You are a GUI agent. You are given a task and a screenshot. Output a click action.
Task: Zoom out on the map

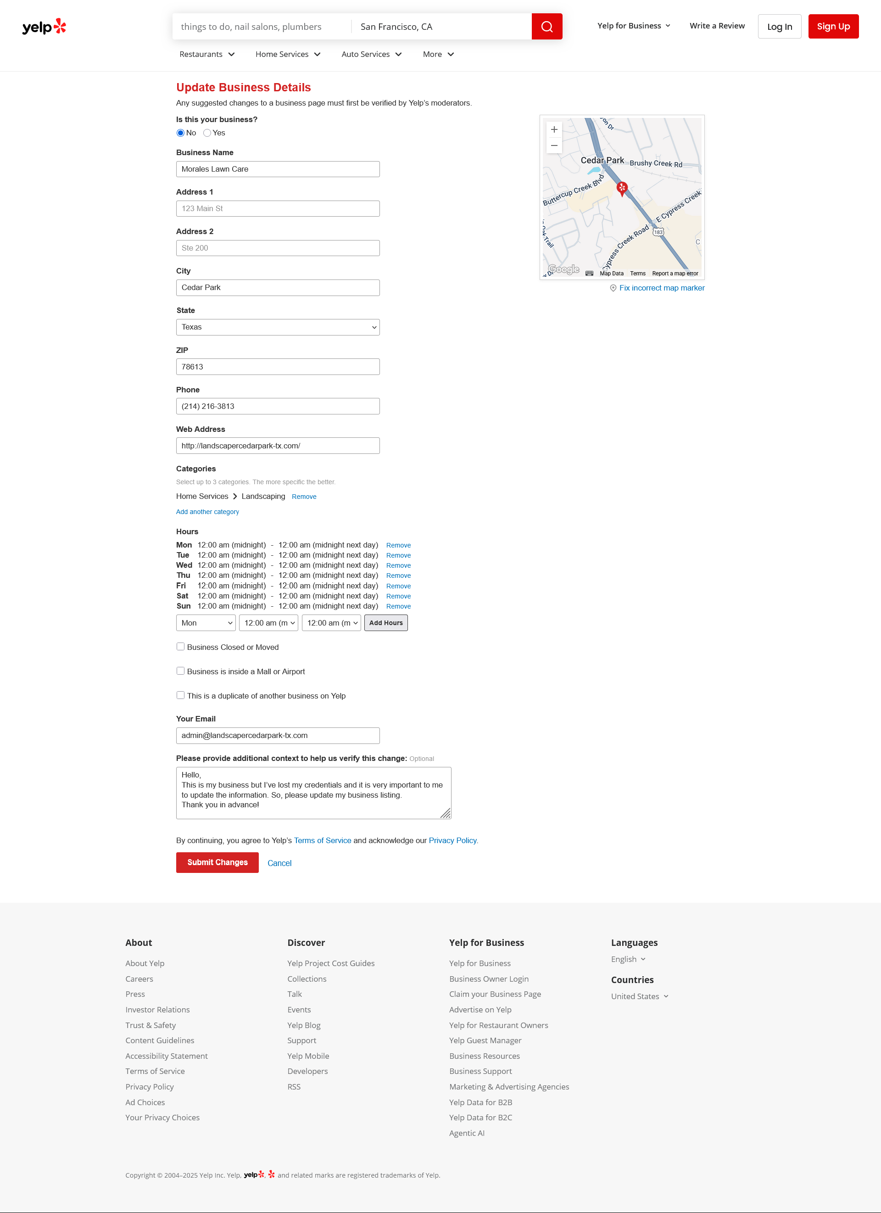coord(554,145)
